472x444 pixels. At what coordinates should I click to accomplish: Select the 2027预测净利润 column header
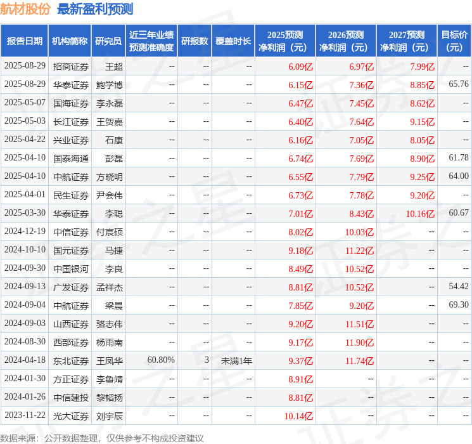[407, 41]
